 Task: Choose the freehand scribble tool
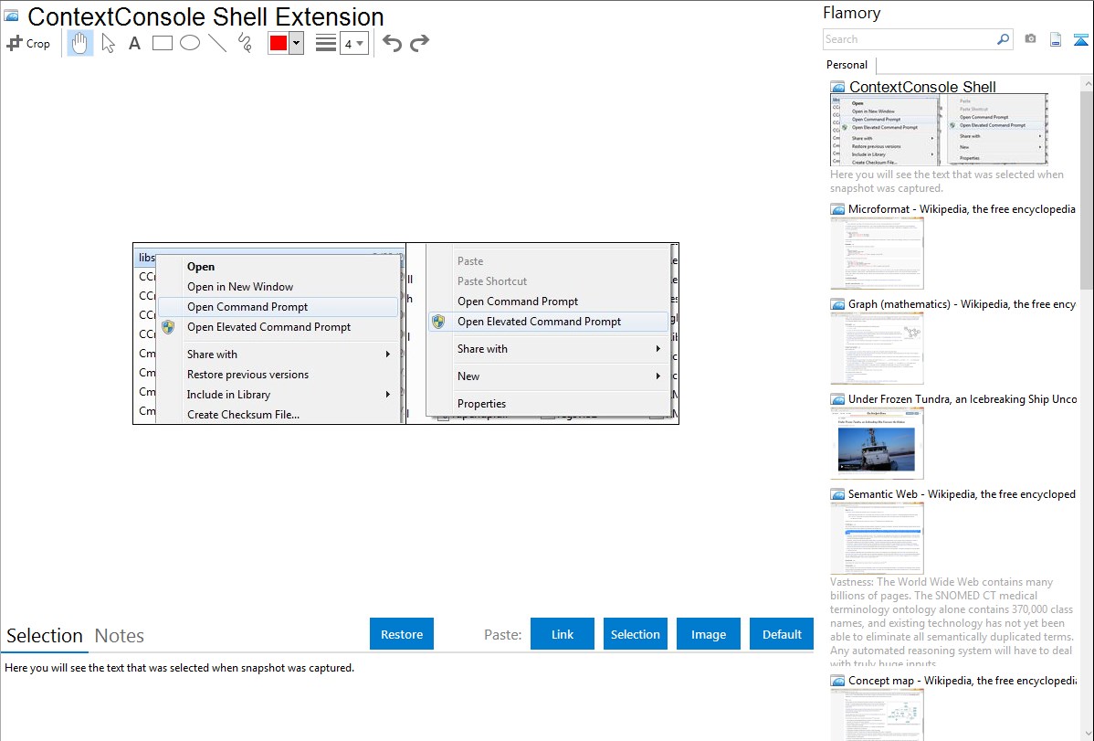(x=245, y=43)
